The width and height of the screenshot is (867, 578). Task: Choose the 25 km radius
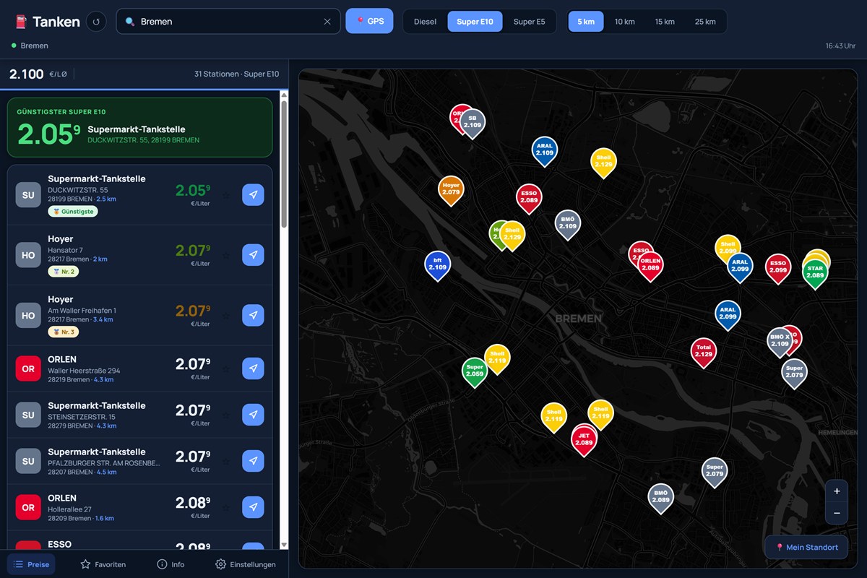coord(705,22)
